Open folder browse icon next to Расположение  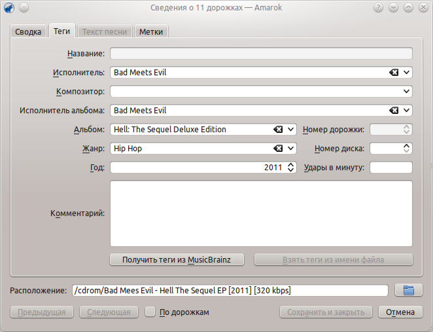point(409,290)
